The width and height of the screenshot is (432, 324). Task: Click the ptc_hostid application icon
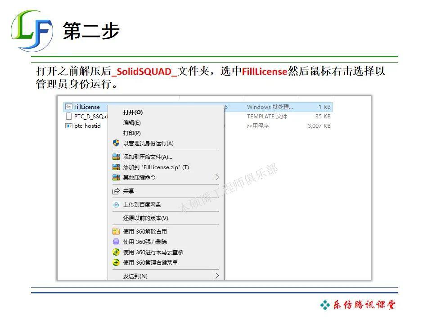[x=68, y=126]
